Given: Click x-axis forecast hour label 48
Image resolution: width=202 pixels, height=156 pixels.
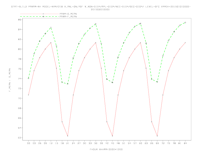Looking at the screenshot, I should pos(118,143).
